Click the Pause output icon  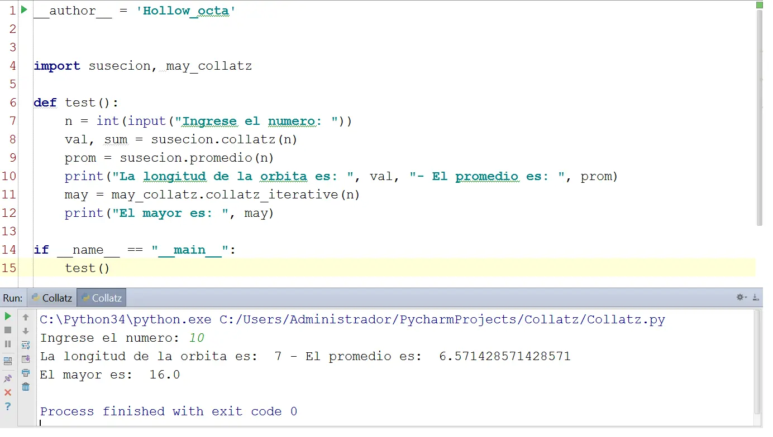pos(8,344)
